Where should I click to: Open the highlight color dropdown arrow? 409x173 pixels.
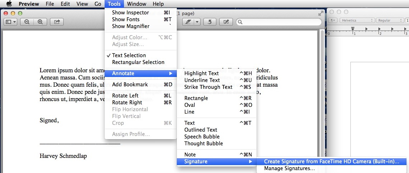coord(197,22)
